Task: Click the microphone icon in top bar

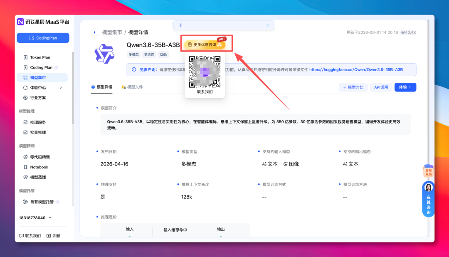Action: pyautogui.click(x=180, y=25)
